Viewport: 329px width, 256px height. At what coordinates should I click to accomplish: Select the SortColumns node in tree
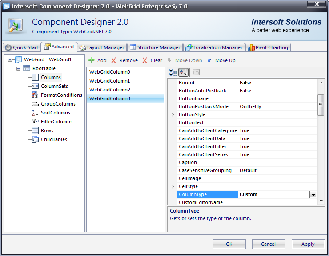[x=55, y=113]
